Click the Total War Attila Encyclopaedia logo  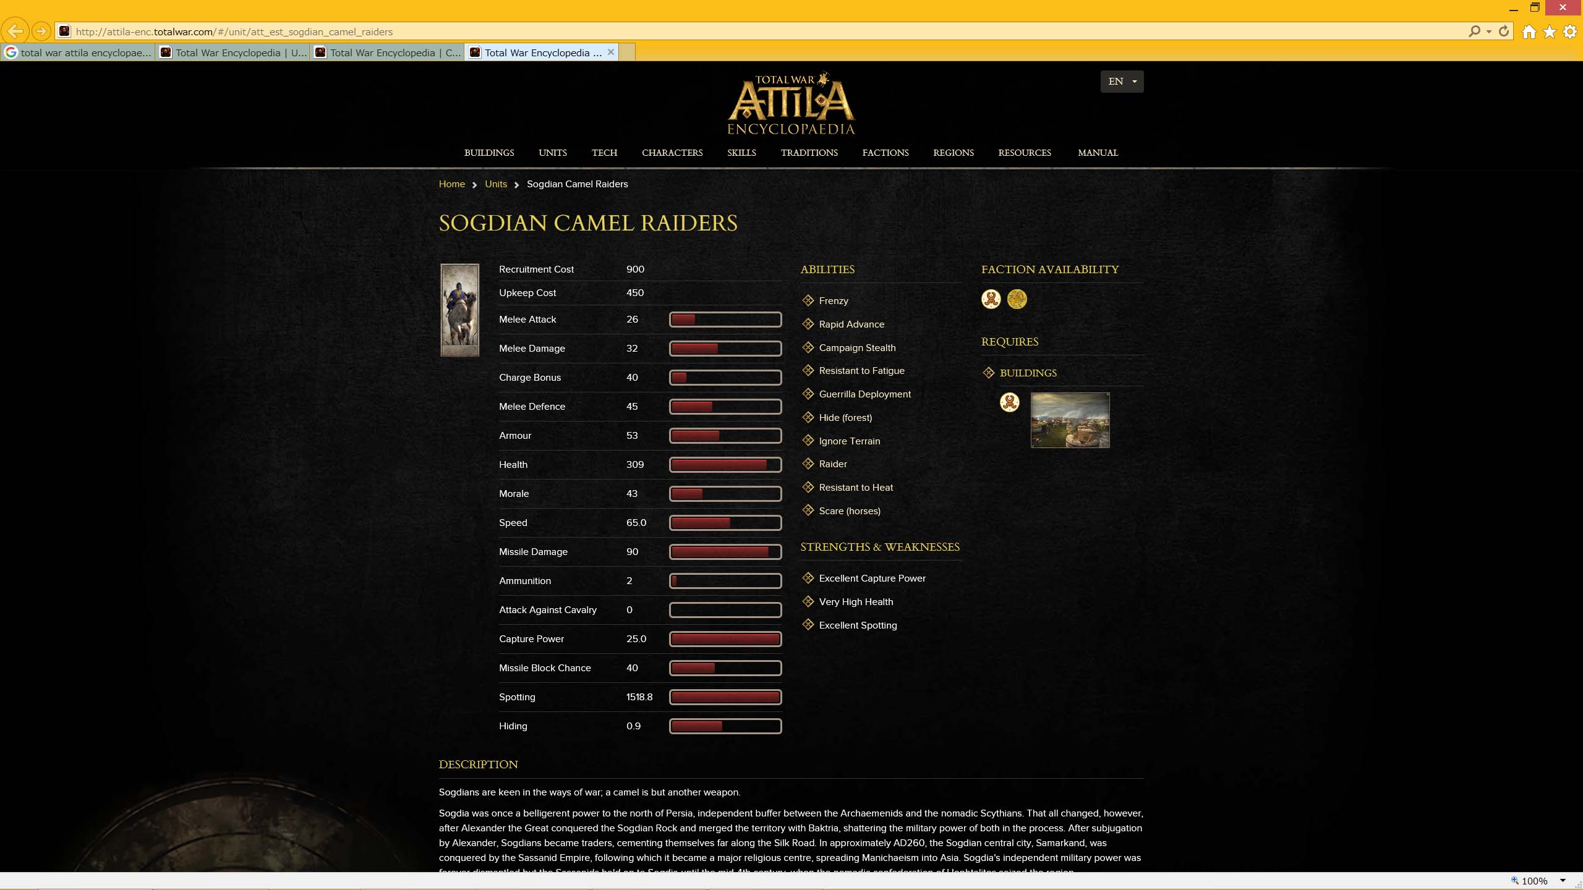tap(791, 104)
